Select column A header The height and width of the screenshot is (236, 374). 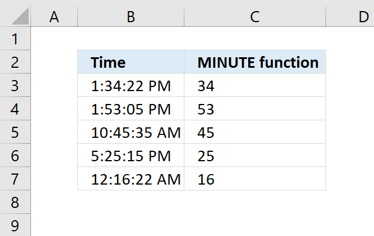(x=54, y=16)
